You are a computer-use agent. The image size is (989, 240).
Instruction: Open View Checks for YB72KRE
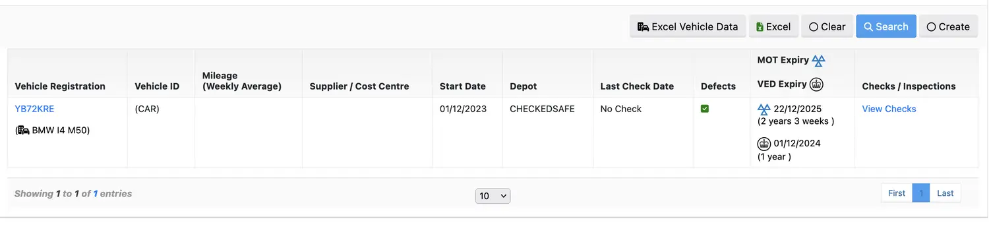[889, 109]
